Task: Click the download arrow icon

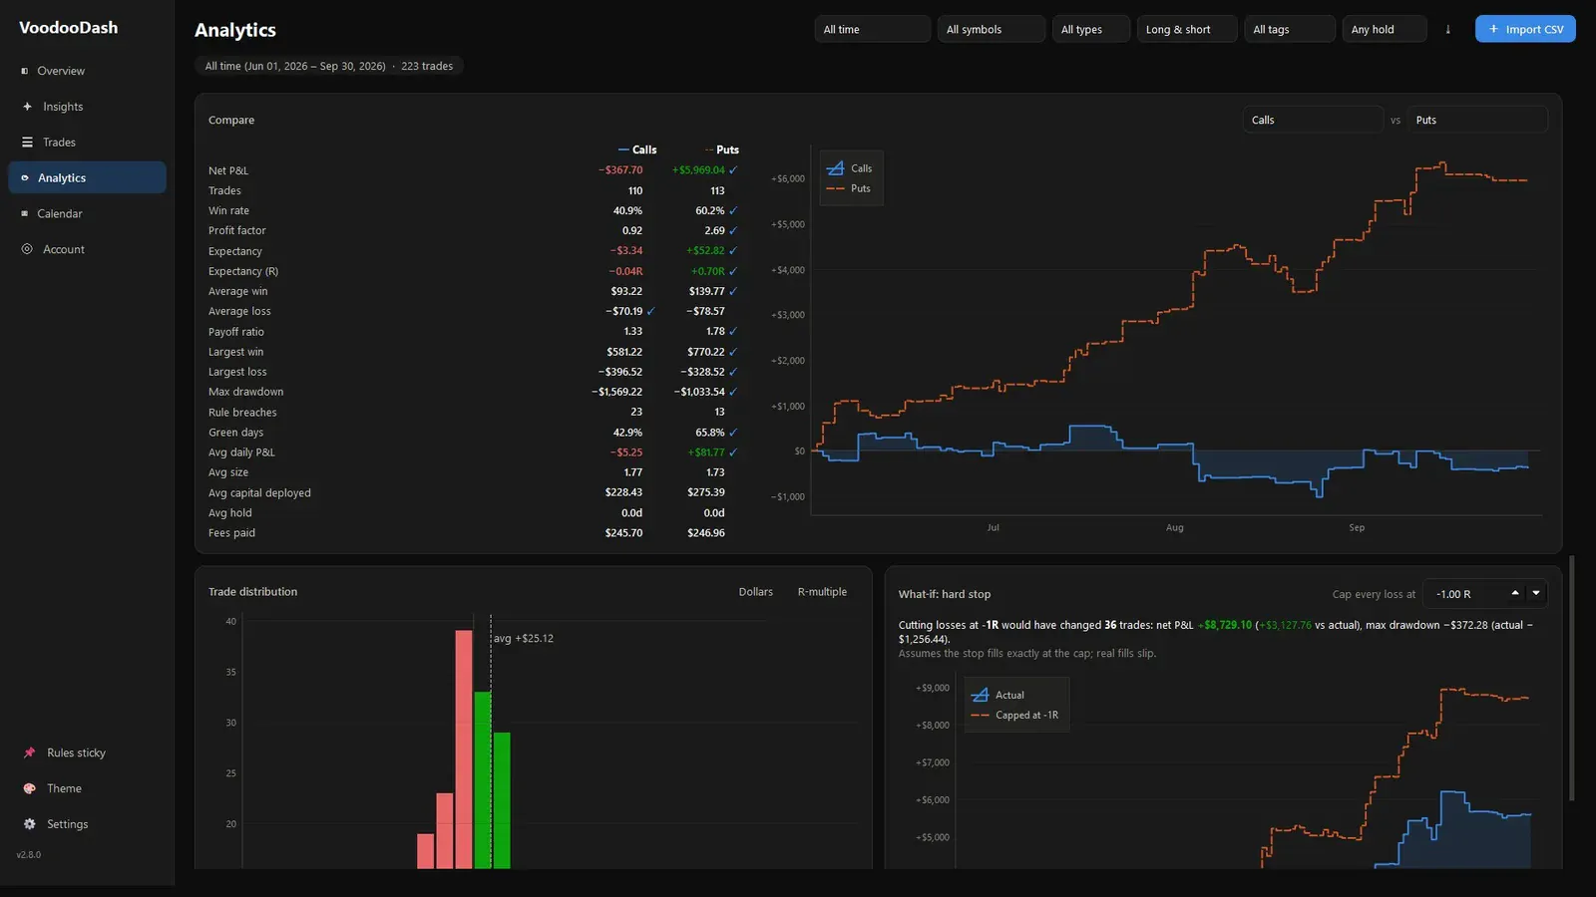Action: pyautogui.click(x=1447, y=30)
